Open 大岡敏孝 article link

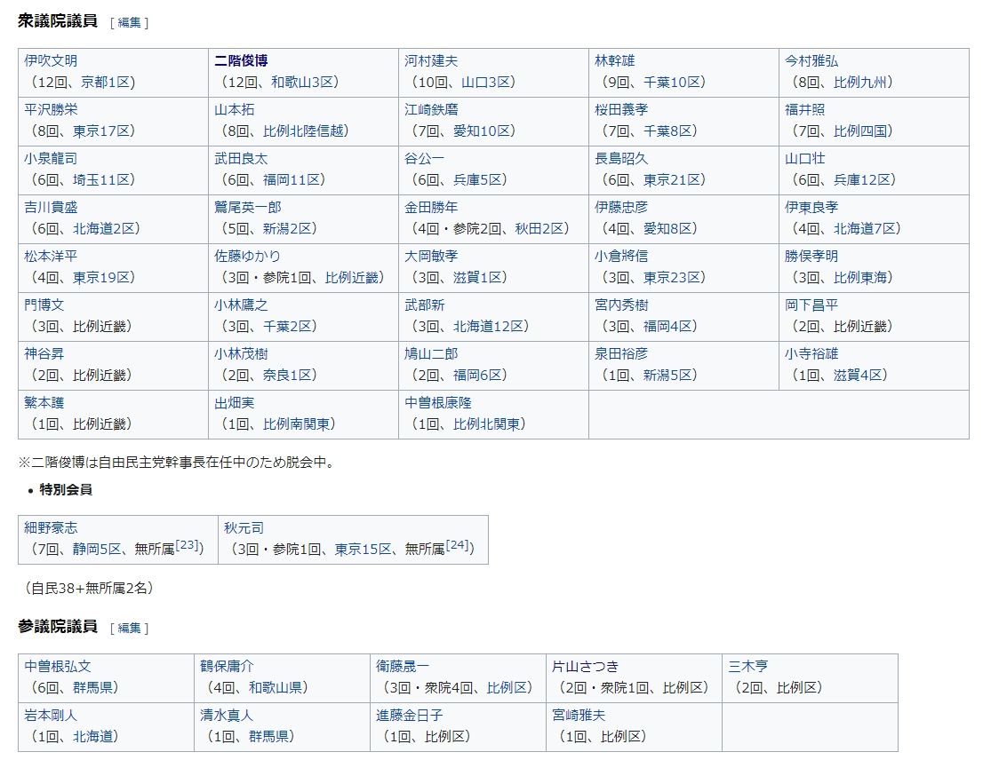(x=431, y=257)
